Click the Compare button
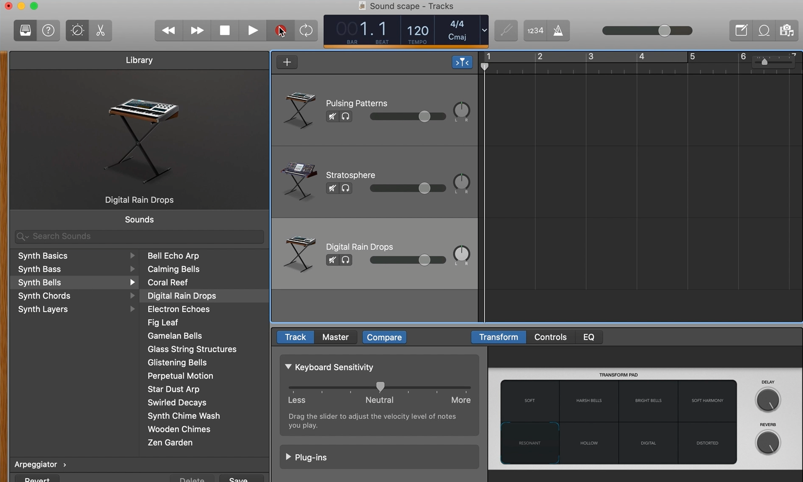The image size is (803, 482). coord(384,337)
